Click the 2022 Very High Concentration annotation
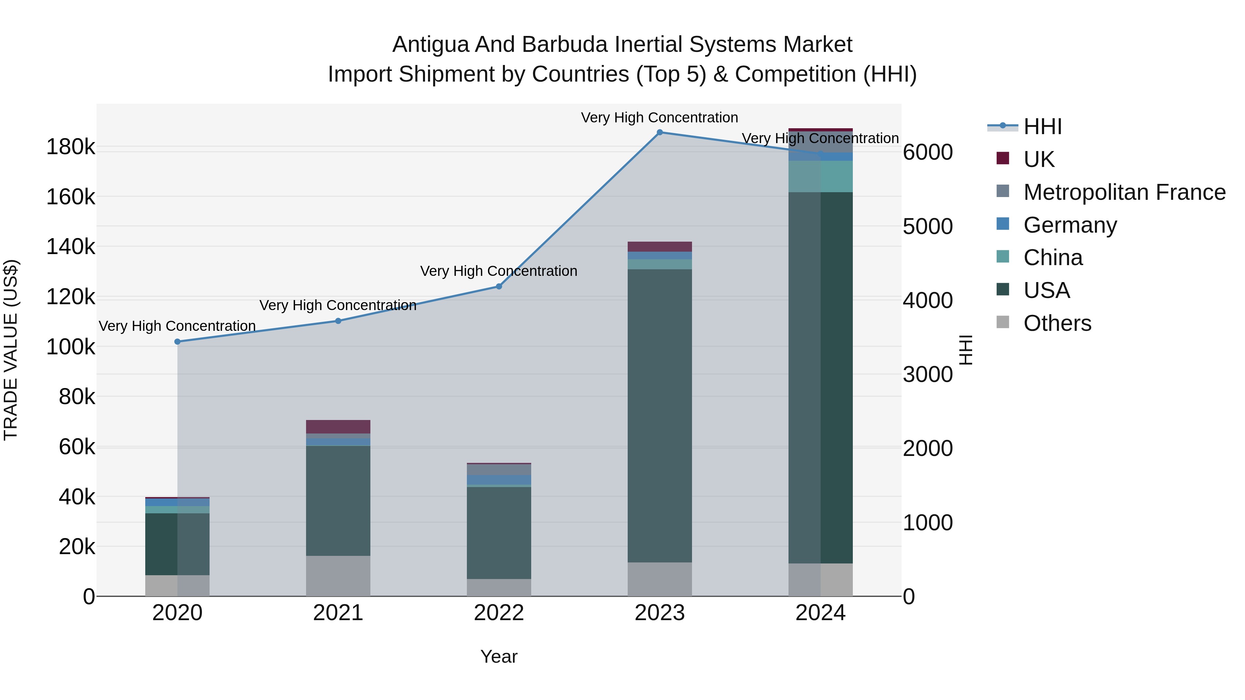Viewport: 1245px width, 700px height. (x=499, y=271)
